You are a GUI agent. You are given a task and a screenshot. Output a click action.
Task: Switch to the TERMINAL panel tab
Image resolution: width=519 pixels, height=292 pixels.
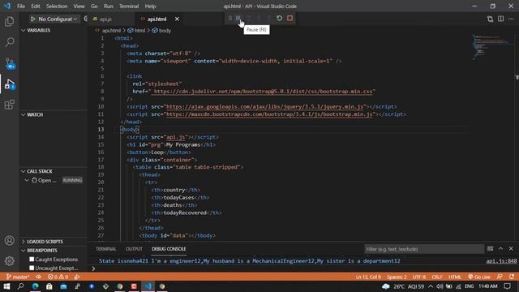click(x=106, y=249)
